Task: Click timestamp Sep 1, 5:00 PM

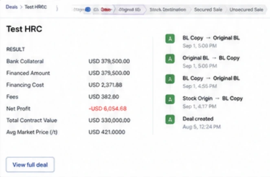Action: tap(200, 46)
